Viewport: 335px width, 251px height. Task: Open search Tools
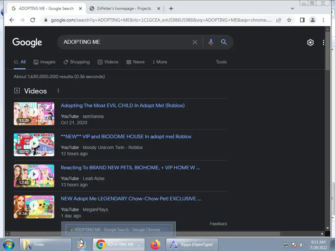click(x=221, y=62)
